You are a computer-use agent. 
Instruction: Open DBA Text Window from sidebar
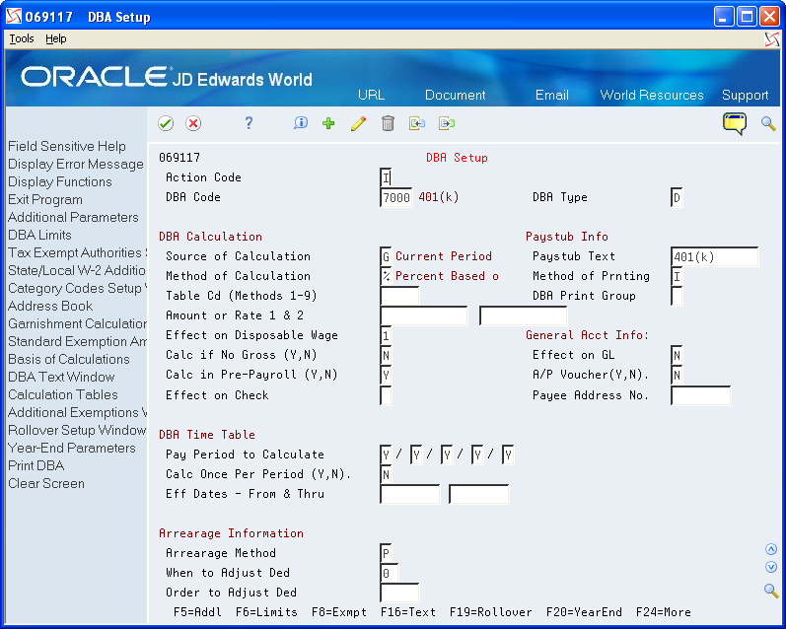pos(61,377)
